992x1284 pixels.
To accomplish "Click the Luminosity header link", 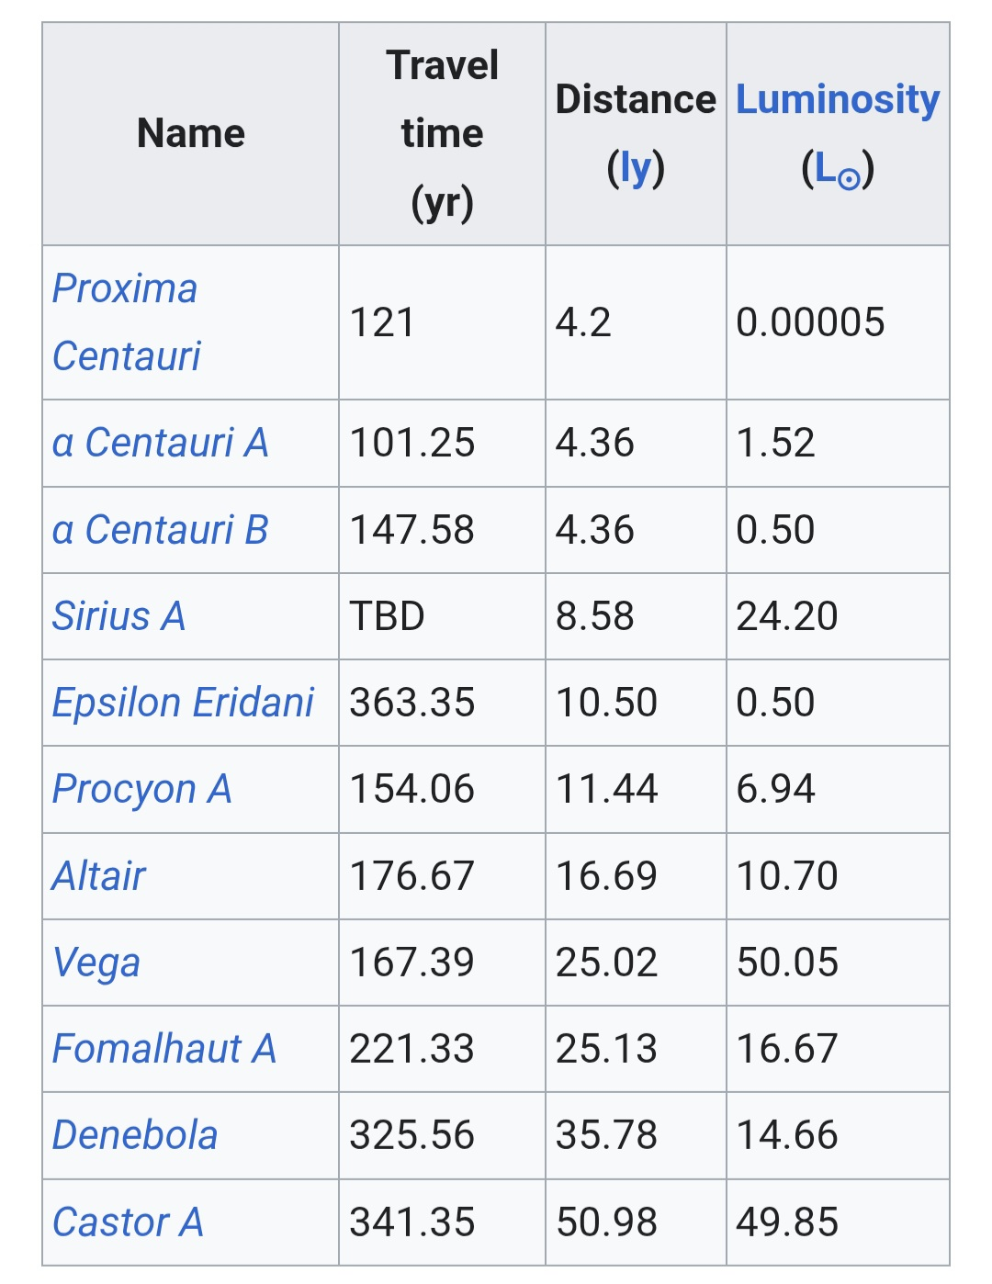I will pos(838,99).
